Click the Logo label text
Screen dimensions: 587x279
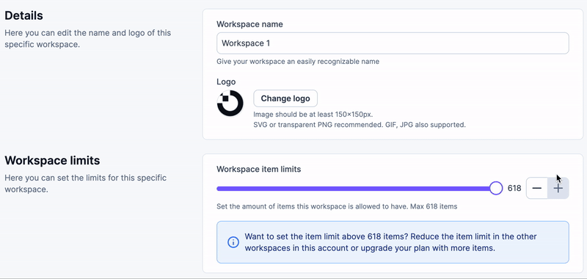pyautogui.click(x=226, y=81)
